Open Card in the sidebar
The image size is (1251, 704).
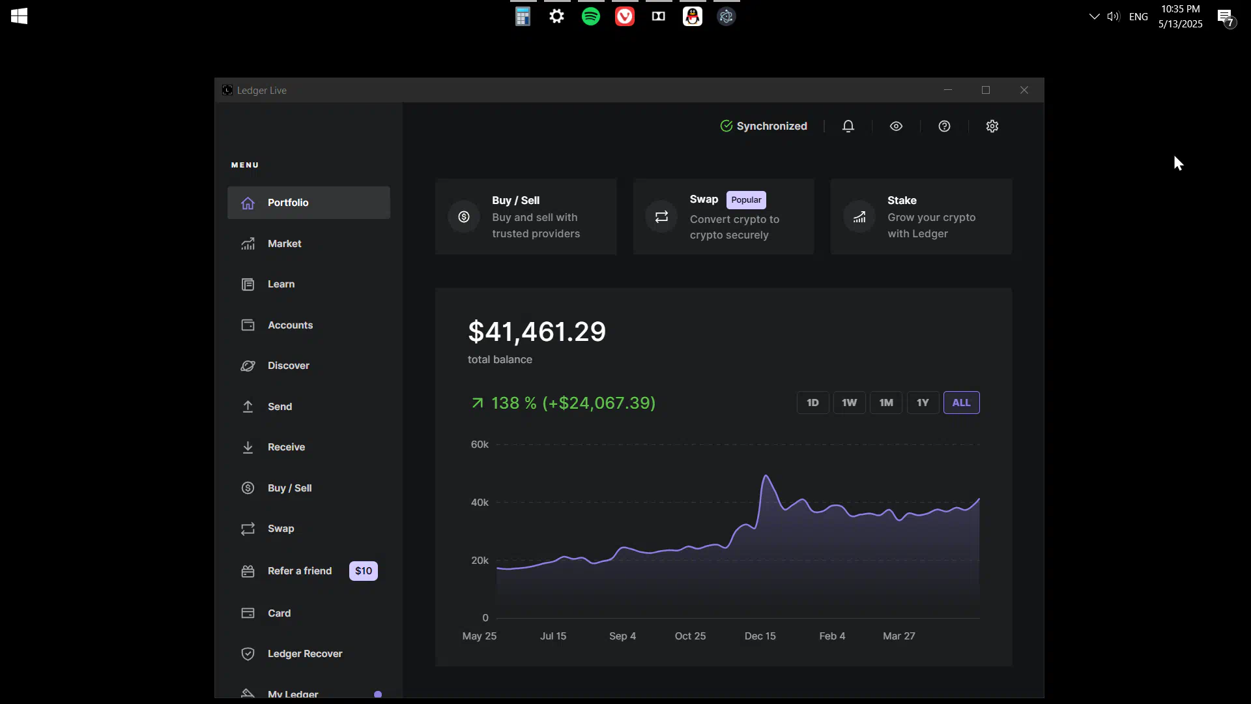309,613
